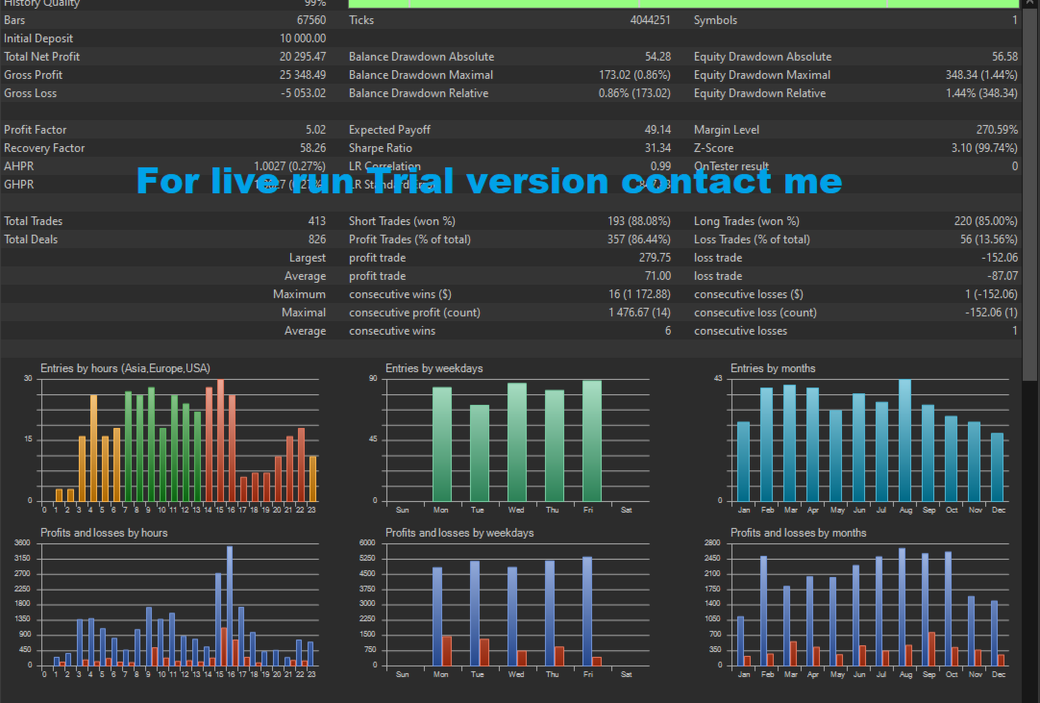1040x703 pixels.
Task: Click the 'Entries by weekdays' chart title
Action: tap(434, 368)
